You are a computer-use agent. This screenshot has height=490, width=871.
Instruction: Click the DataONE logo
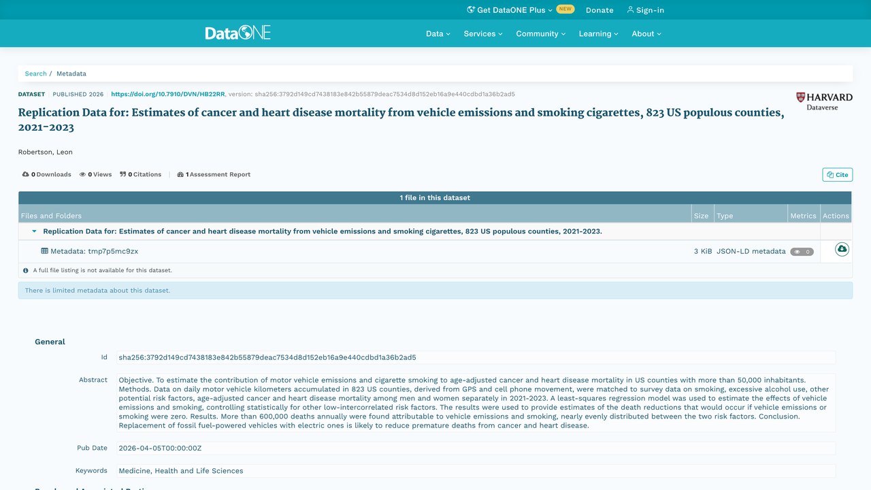point(238,33)
